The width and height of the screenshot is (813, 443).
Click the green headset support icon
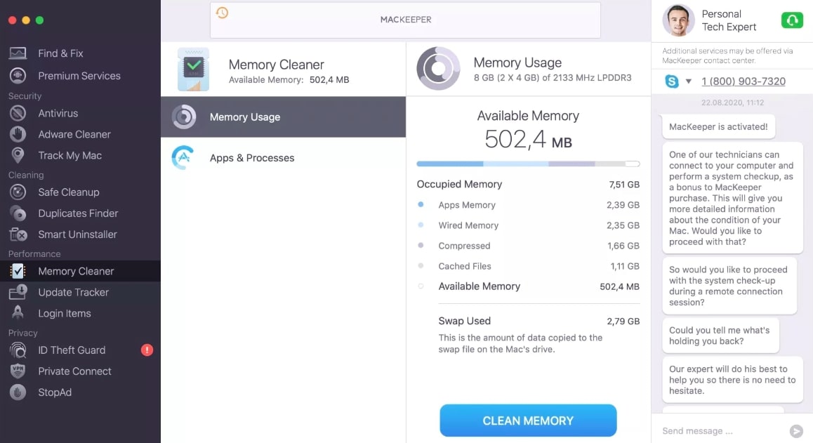792,20
